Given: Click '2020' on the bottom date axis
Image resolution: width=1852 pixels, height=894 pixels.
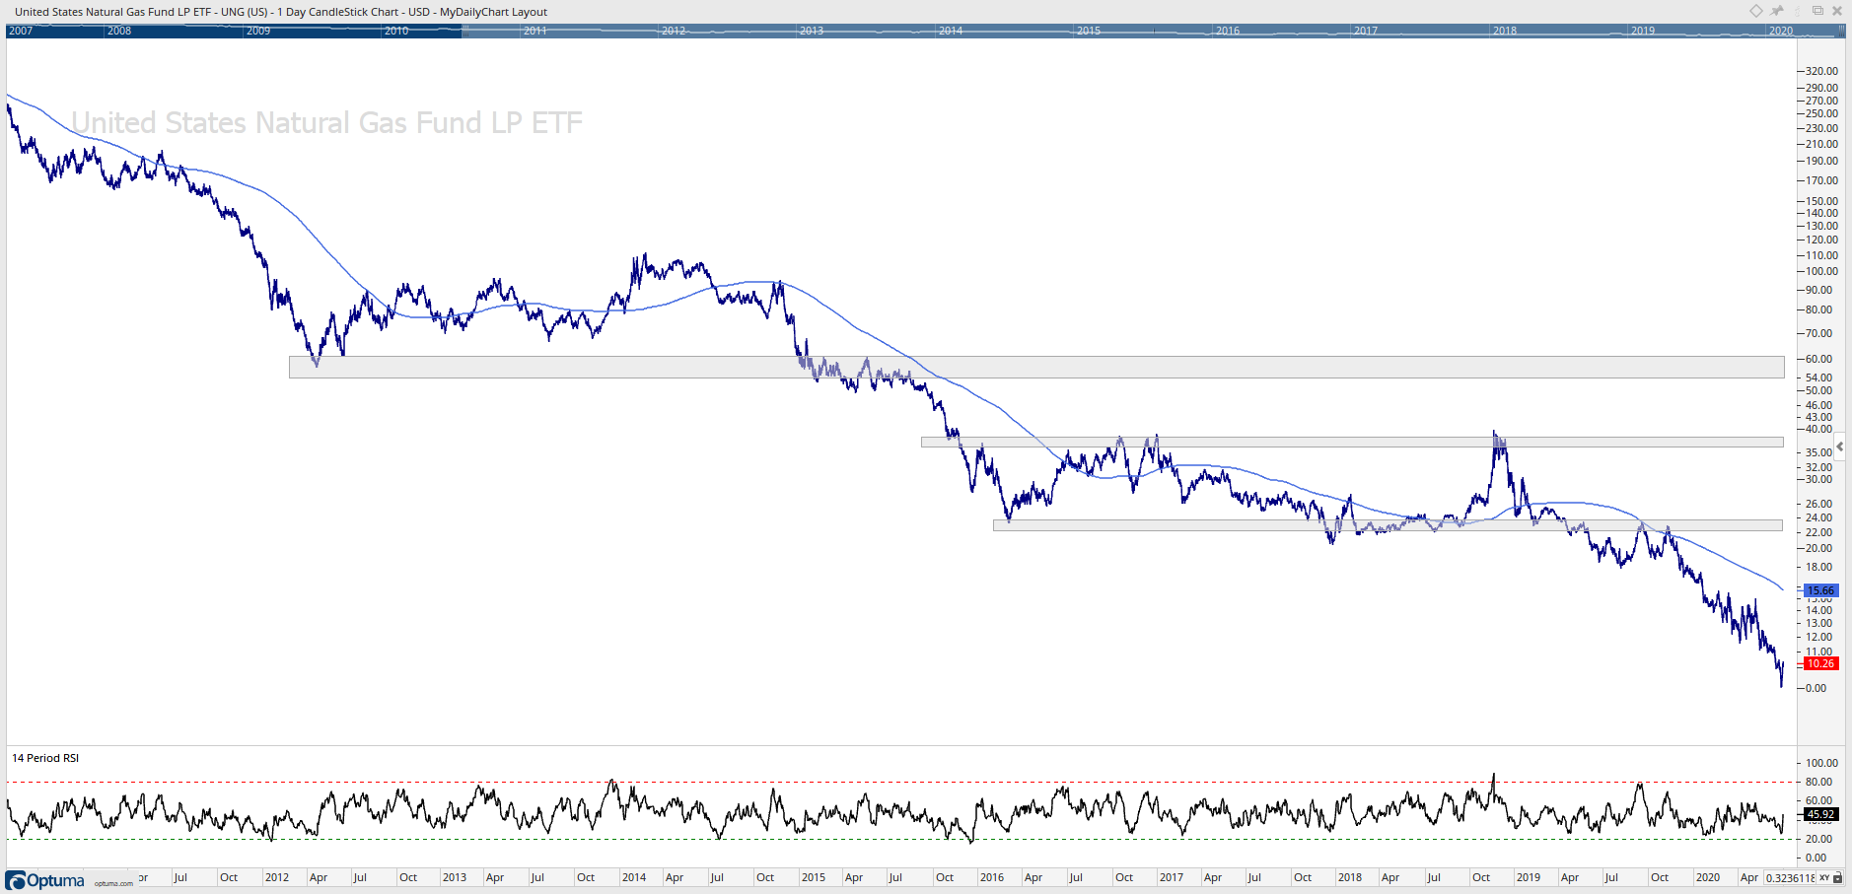Looking at the screenshot, I should point(1708,877).
